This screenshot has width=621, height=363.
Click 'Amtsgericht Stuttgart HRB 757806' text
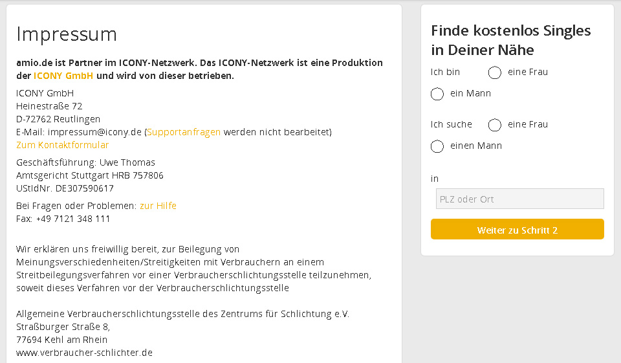pyautogui.click(x=89, y=175)
